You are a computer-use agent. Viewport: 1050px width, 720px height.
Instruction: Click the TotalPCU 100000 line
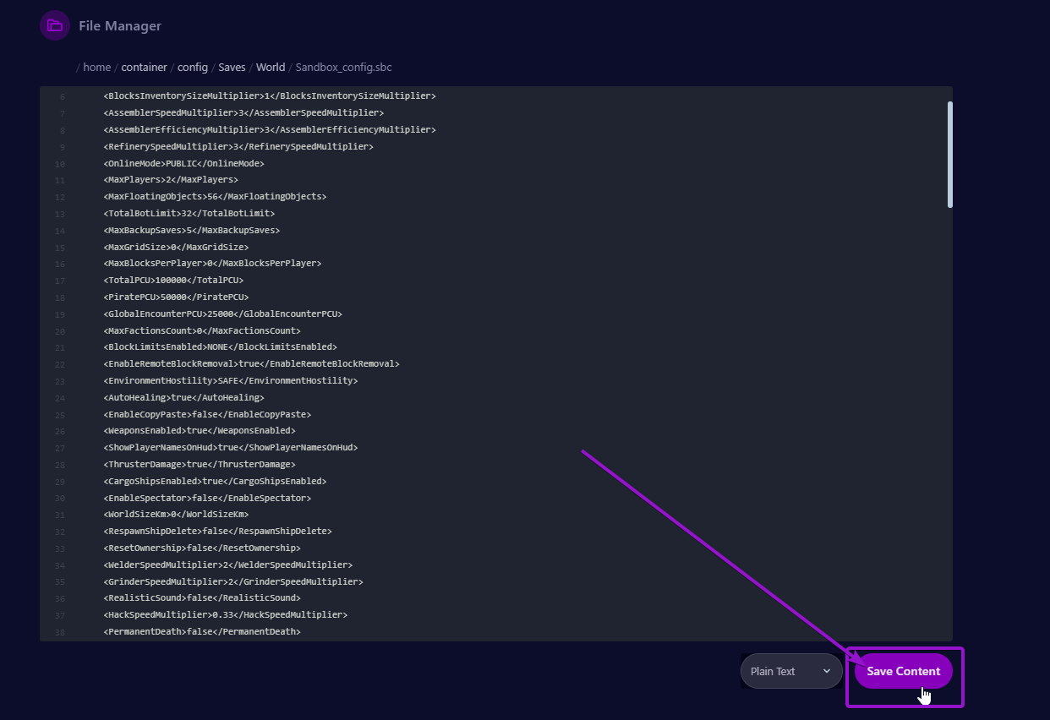pyautogui.click(x=173, y=281)
